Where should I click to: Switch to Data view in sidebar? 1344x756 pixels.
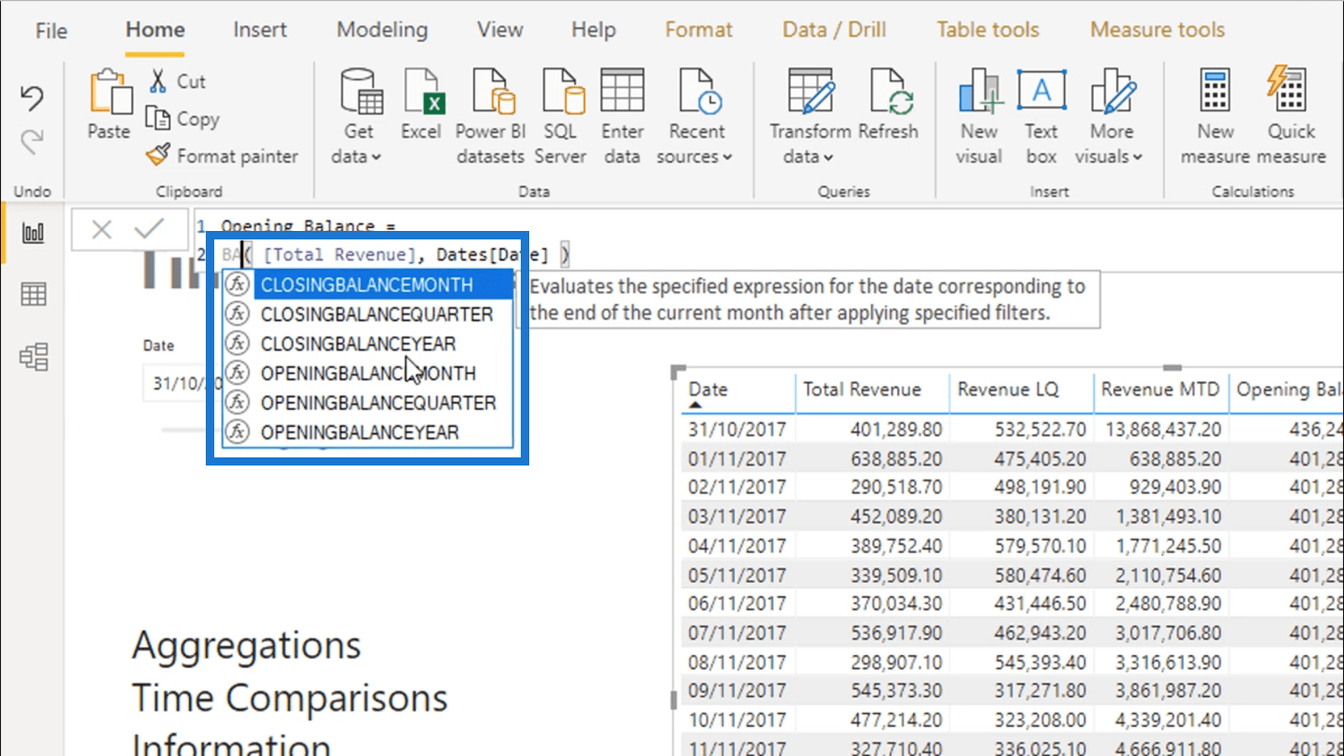point(34,294)
